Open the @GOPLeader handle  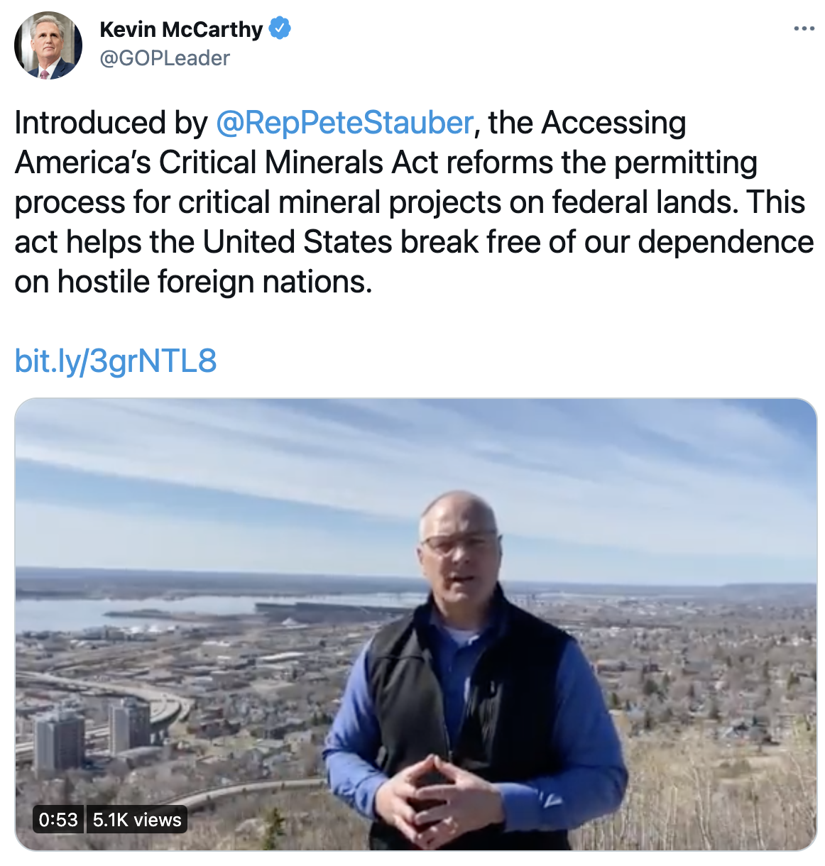click(x=165, y=58)
